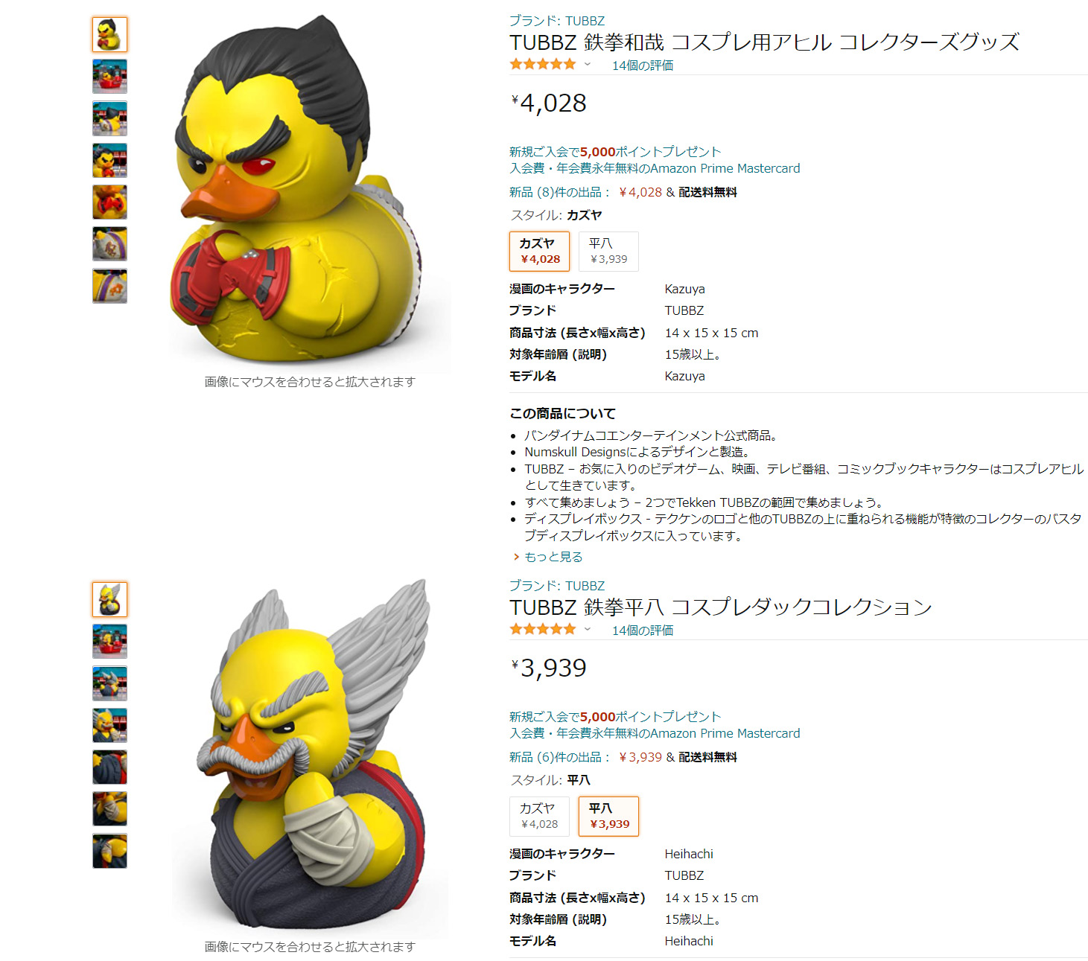1088x961 pixels.
Task: Select first Kazuya duck thumbnail
Action: coord(109,34)
